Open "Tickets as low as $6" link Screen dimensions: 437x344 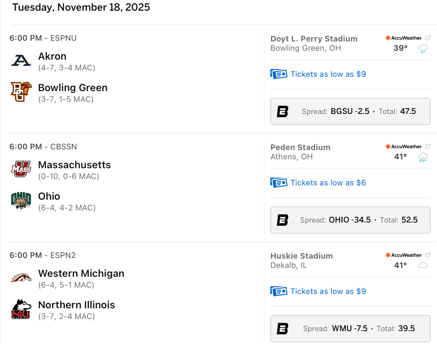pyautogui.click(x=328, y=183)
